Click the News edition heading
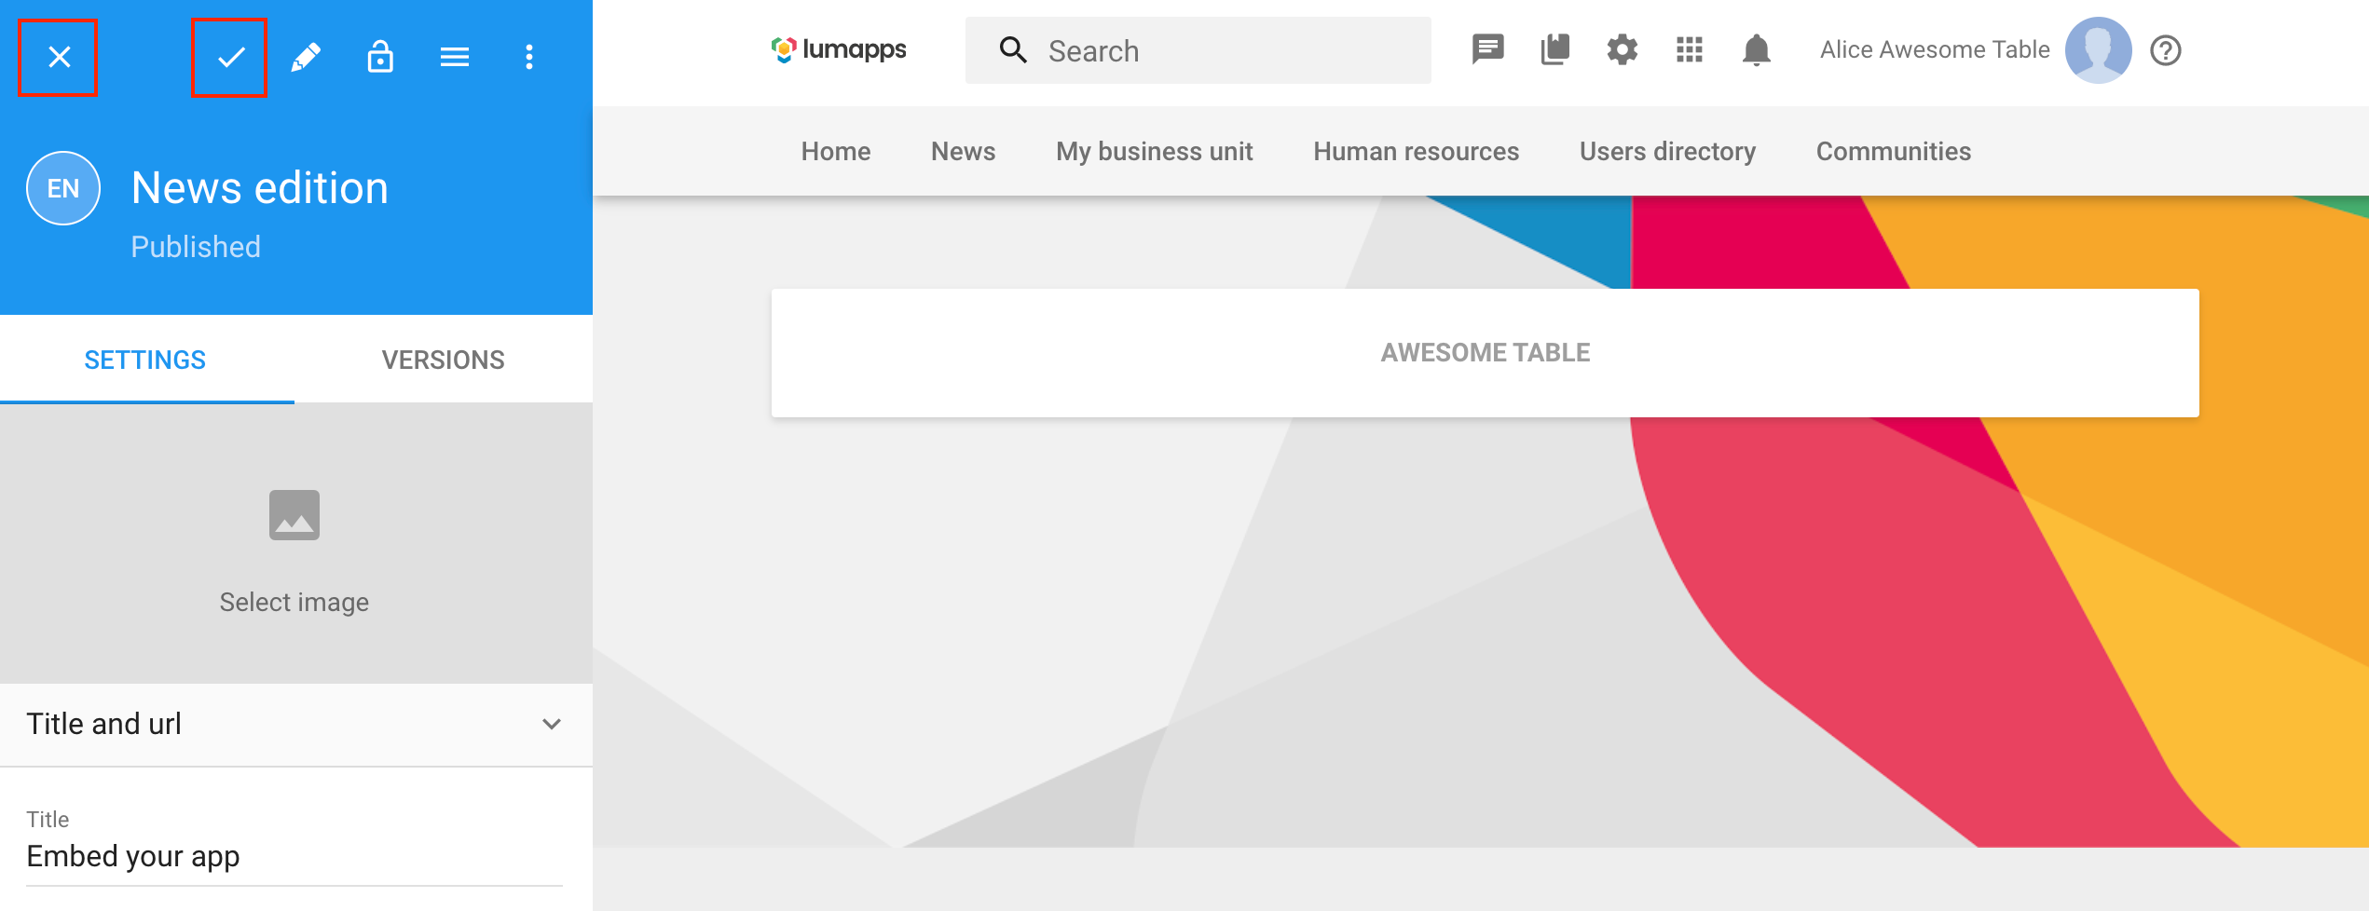The width and height of the screenshot is (2369, 911). pyautogui.click(x=260, y=188)
